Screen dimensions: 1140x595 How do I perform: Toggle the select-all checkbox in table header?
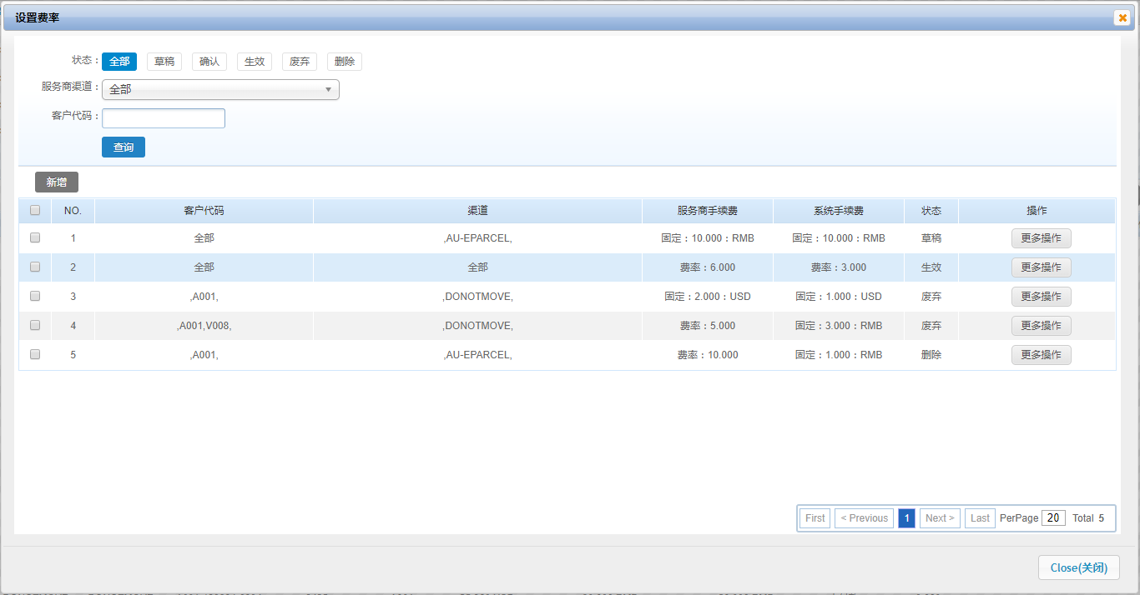[x=35, y=211]
